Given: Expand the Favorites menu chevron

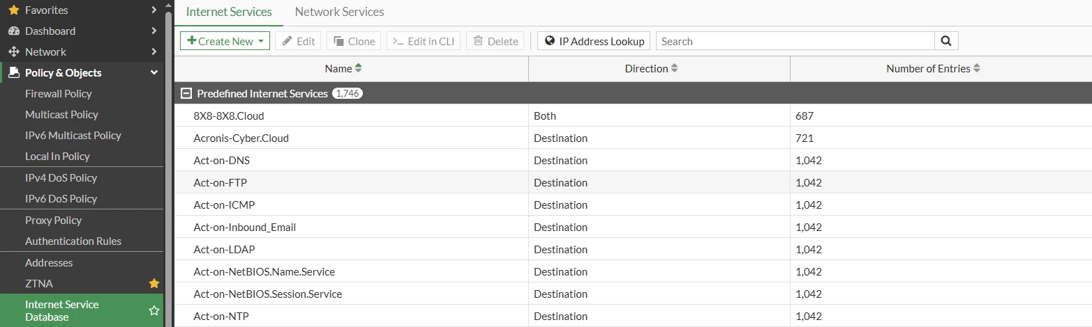Looking at the screenshot, I should [154, 10].
